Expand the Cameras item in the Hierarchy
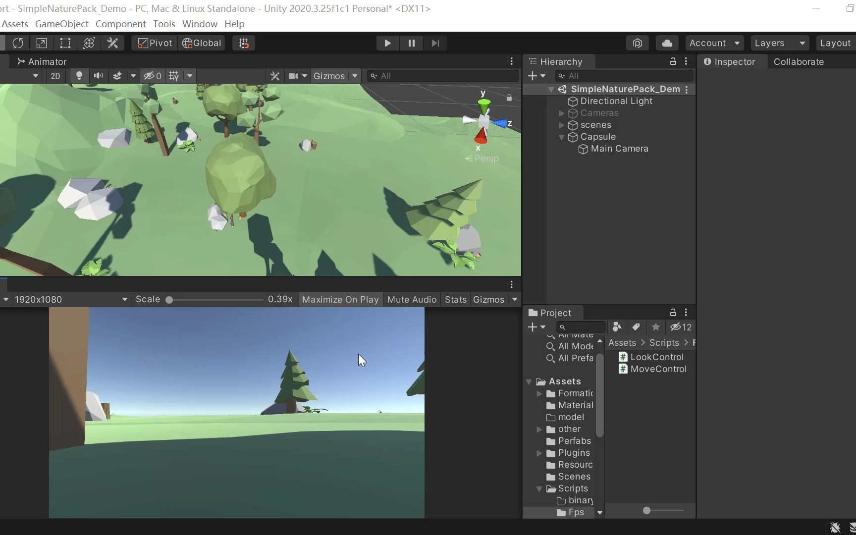The image size is (856, 535). tap(561, 113)
